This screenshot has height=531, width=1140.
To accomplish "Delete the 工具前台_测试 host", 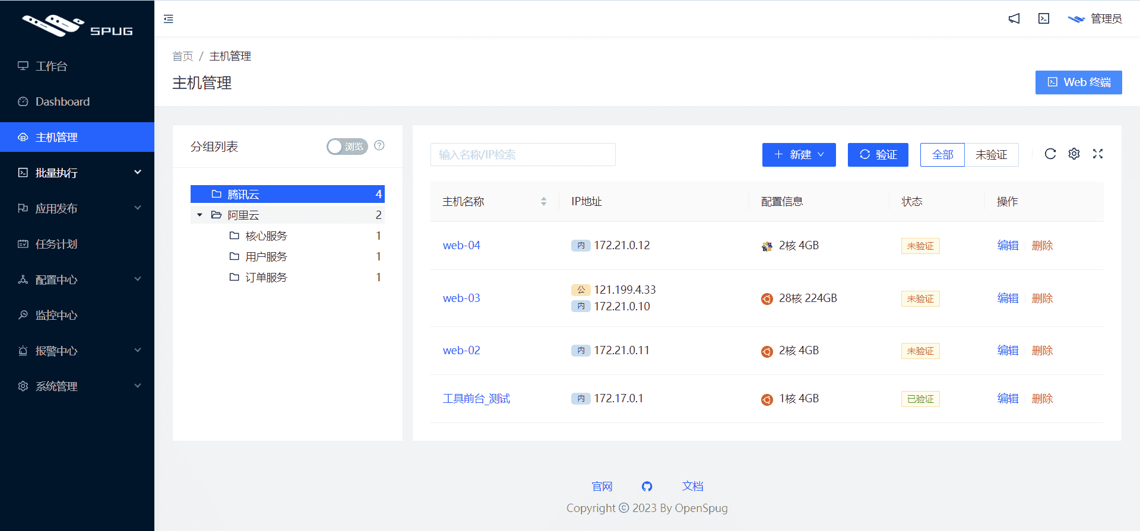I will [1042, 398].
